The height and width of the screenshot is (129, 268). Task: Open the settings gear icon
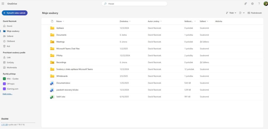coord(252,4)
